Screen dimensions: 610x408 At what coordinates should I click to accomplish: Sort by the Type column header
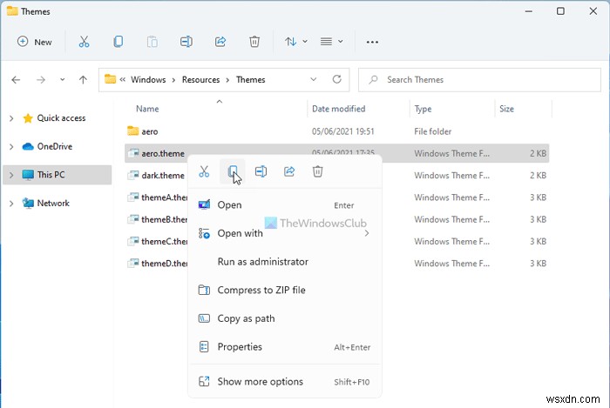(423, 109)
